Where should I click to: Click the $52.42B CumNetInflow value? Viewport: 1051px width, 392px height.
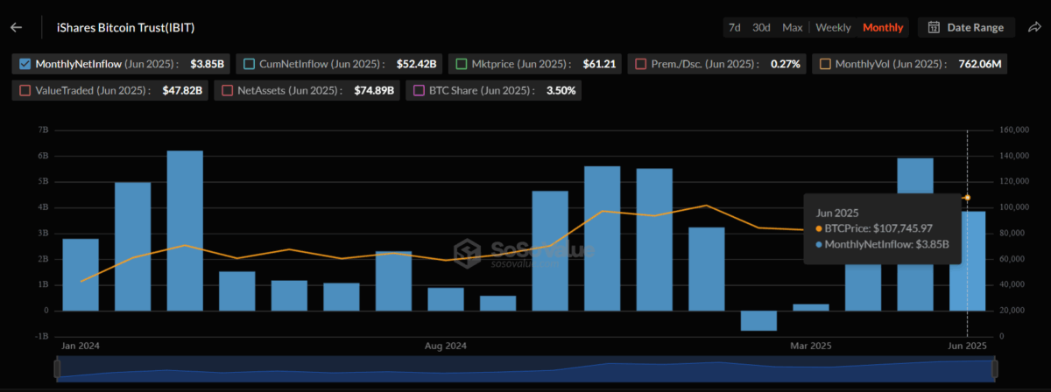[x=417, y=64]
